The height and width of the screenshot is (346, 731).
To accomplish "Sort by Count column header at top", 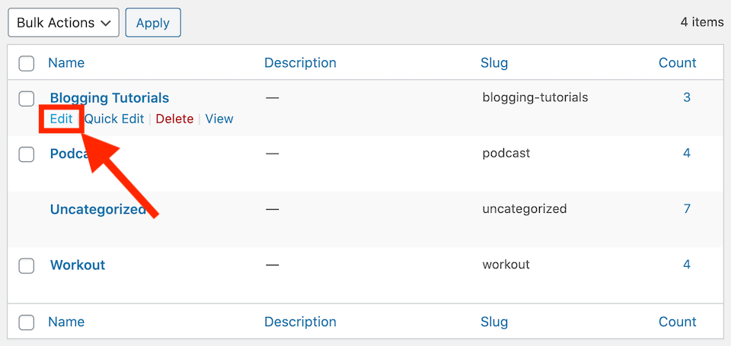I will [678, 63].
